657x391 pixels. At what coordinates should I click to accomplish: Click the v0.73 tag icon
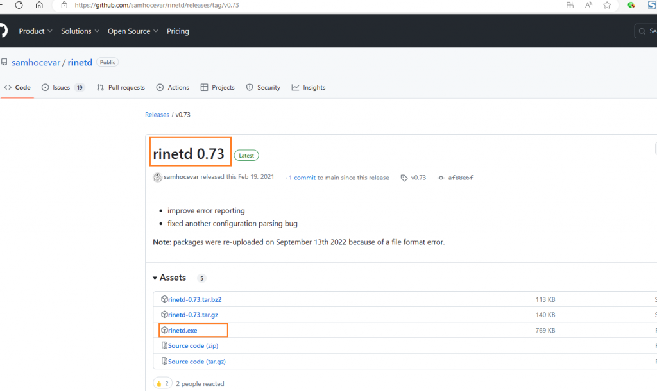[x=404, y=178]
